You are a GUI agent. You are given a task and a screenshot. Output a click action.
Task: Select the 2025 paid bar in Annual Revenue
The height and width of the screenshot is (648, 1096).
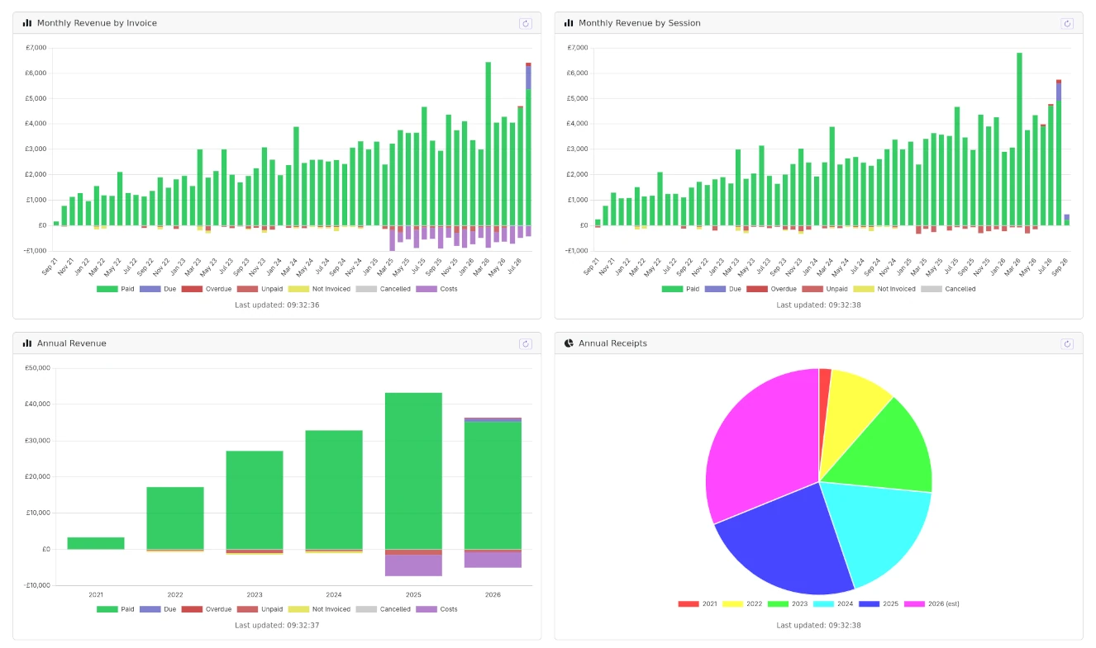pos(413,471)
